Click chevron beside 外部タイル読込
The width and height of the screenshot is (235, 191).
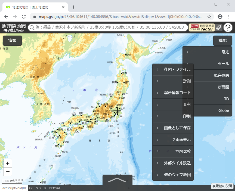pyautogui.click(x=157, y=163)
